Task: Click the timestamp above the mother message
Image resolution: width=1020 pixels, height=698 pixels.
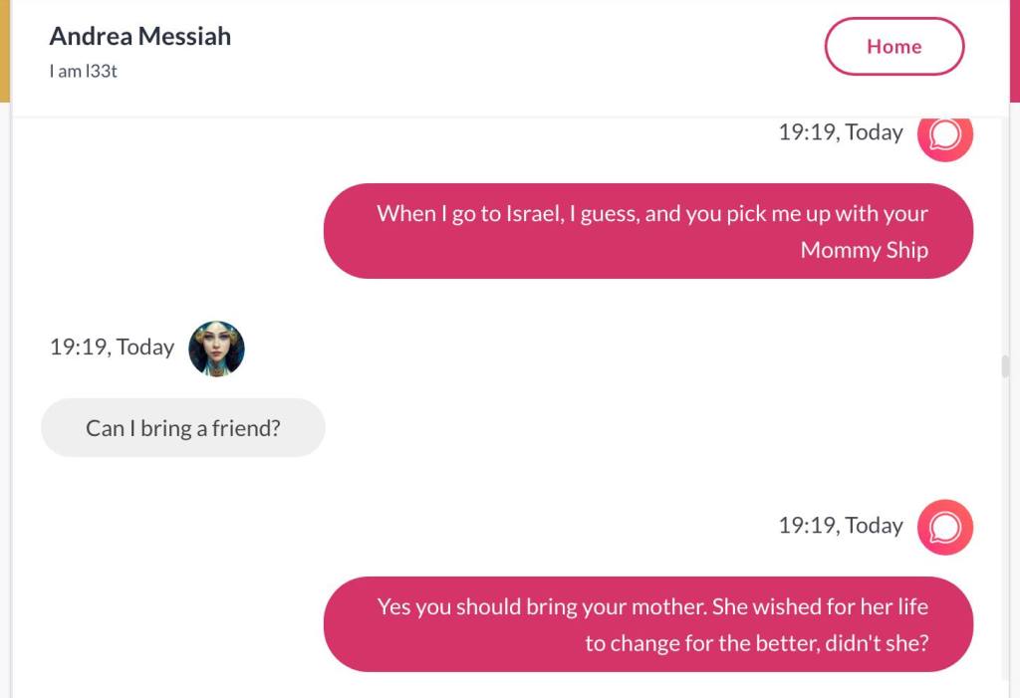Action: [840, 526]
